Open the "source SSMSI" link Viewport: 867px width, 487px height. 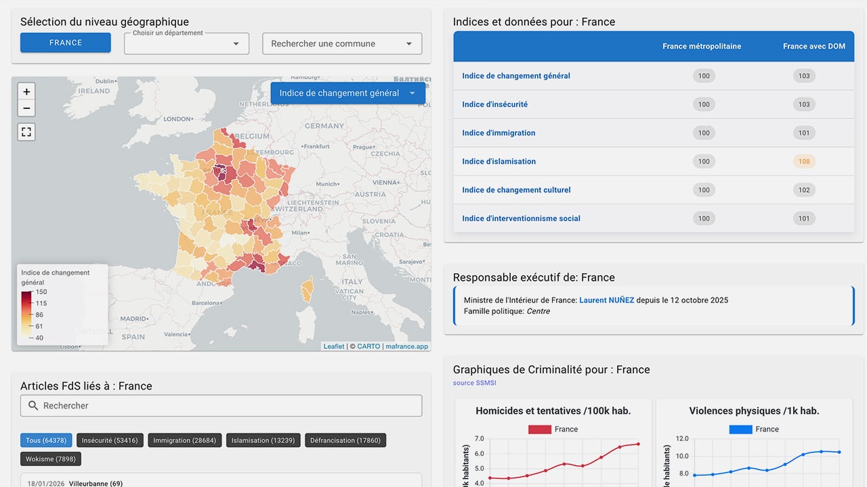click(474, 382)
